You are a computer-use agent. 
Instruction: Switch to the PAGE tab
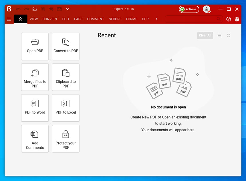tap(78, 19)
